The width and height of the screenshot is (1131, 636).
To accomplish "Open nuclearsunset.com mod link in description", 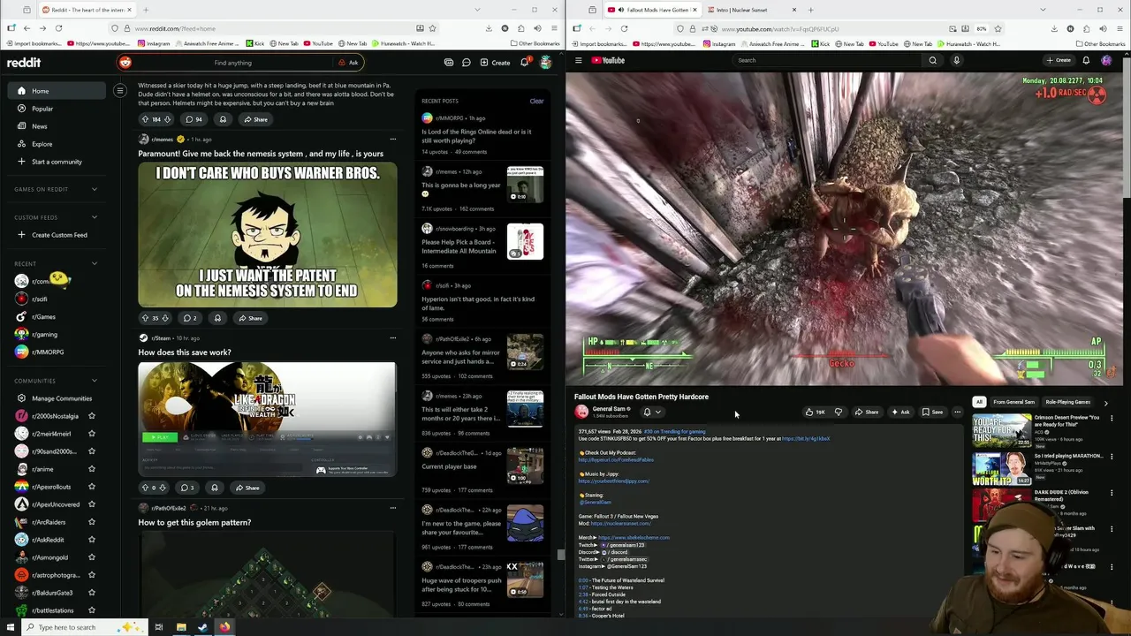I will [x=620, y=523].
